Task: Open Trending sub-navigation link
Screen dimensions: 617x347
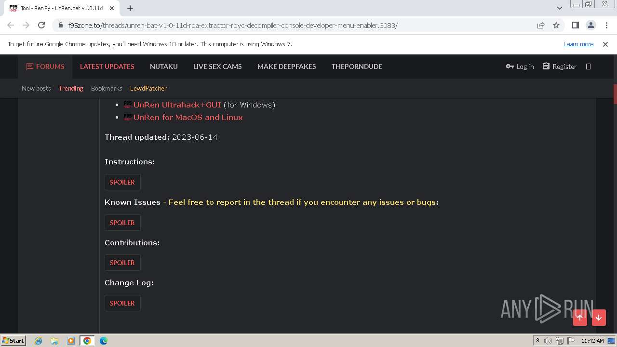Action: [71, 88]
